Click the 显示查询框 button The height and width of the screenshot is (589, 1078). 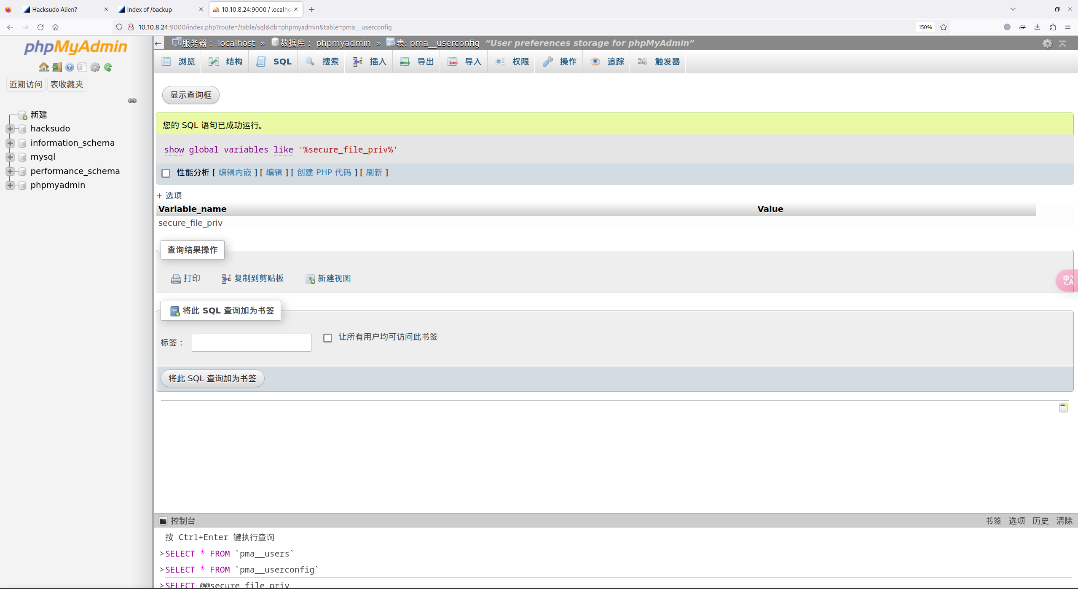[191, 95]
